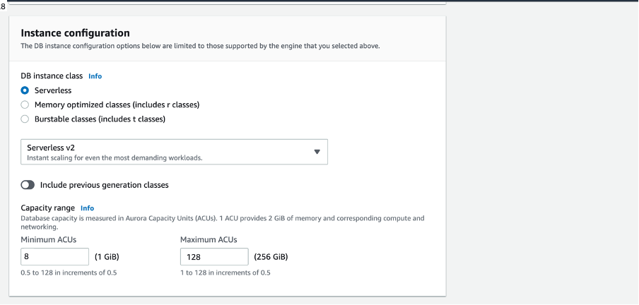The image size is (639, 305).
Task: Choose Memory optimized classes radio option
Action: point(25,104)
